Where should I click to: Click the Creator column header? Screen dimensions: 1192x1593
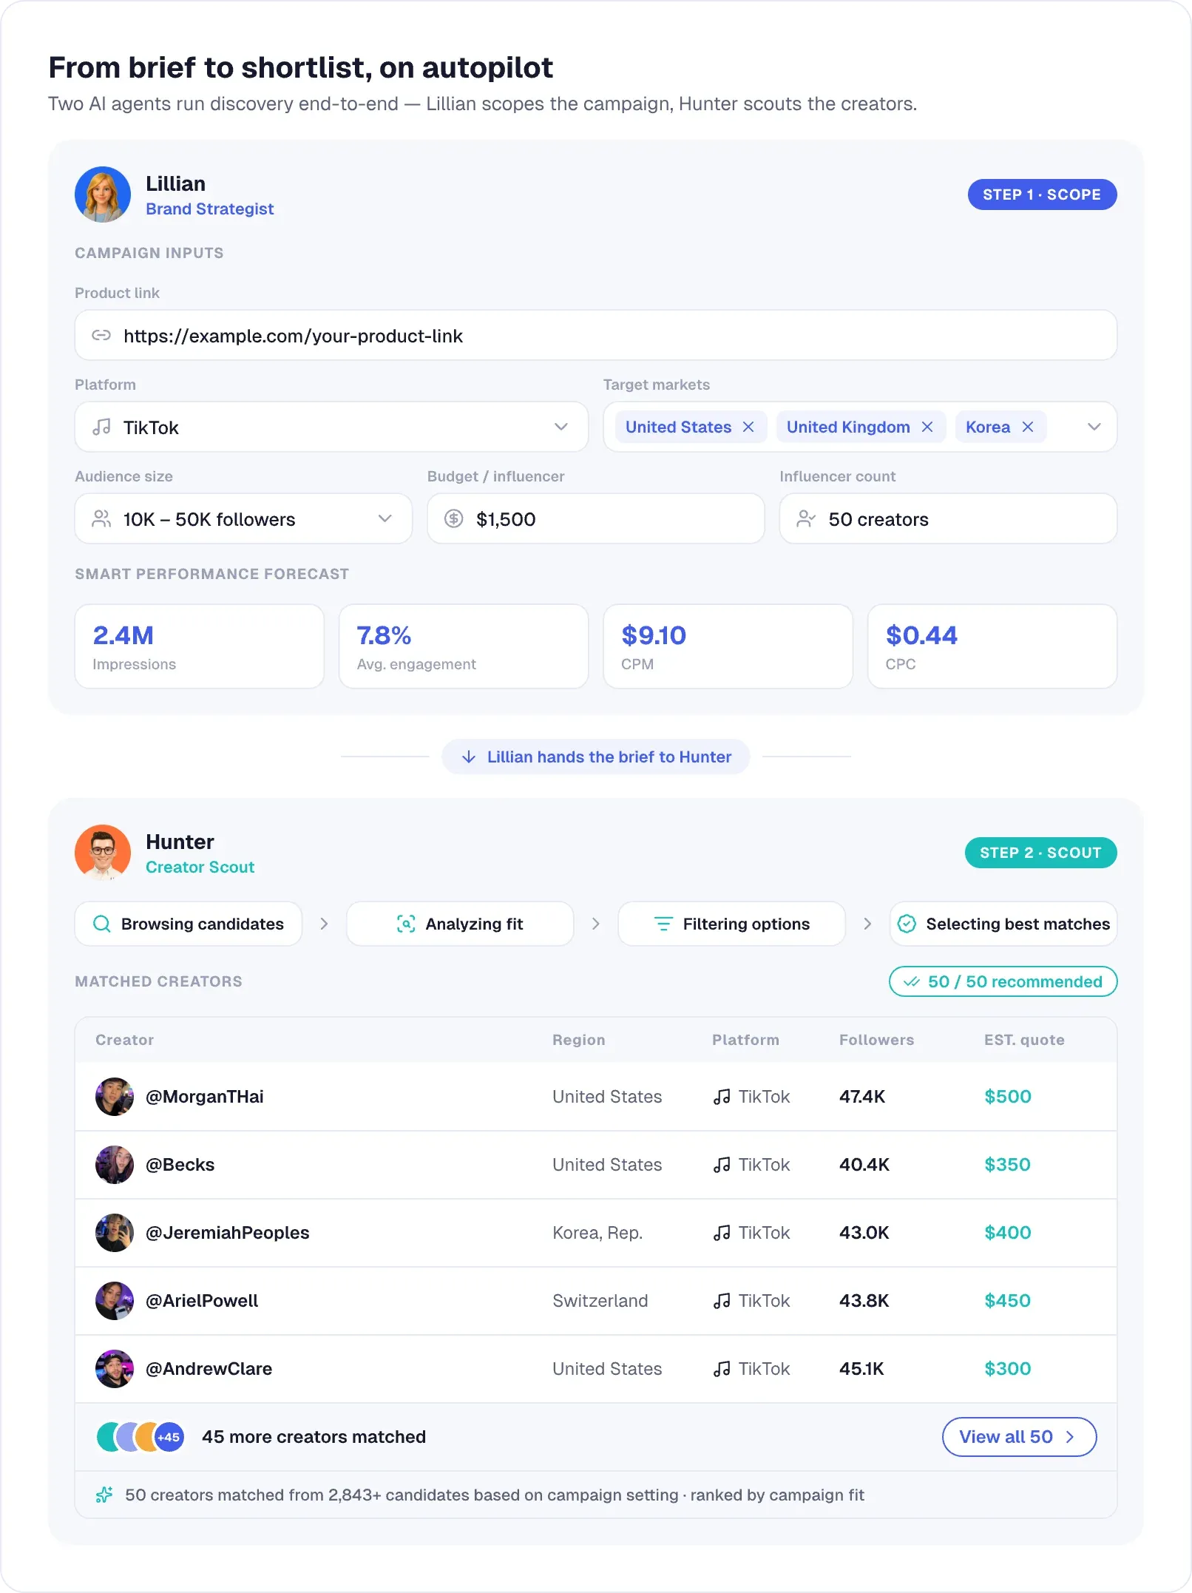tap(124, 1040)
